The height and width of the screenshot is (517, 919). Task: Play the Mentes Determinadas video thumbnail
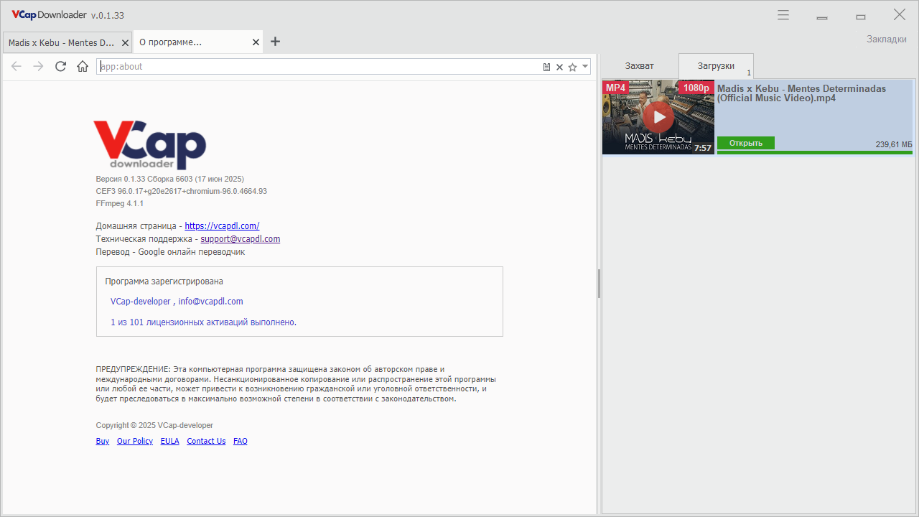[x=658, y=117]
